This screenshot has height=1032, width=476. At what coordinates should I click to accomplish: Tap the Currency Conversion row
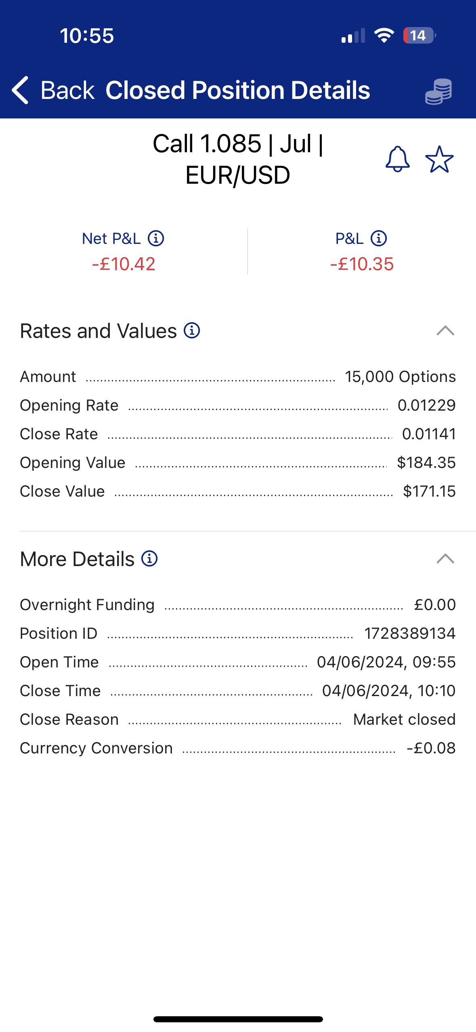[237, 748]
